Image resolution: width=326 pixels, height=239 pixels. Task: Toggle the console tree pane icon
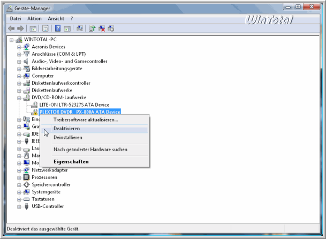tap(33, 28)
